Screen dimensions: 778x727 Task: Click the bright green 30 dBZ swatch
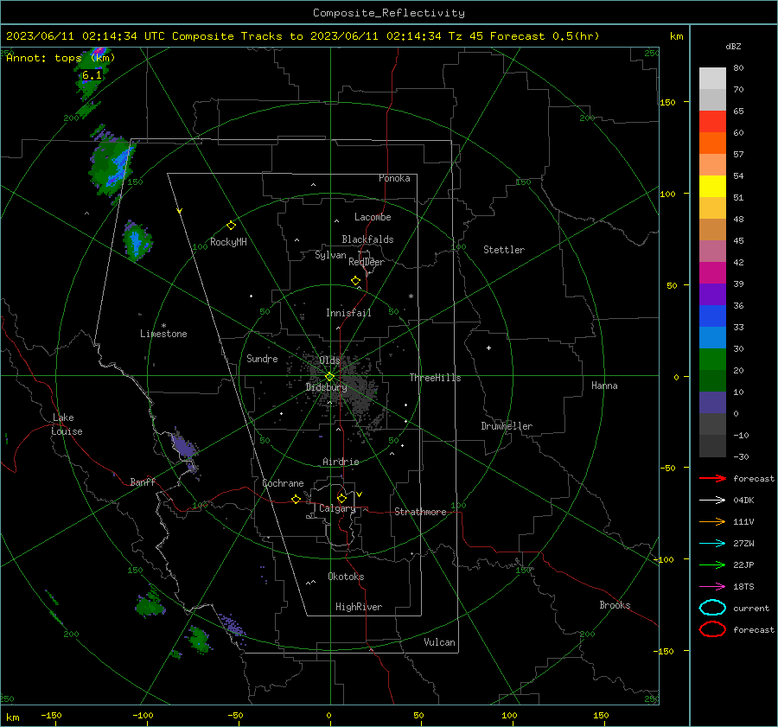pyautogui.click(x=712, y=359)
